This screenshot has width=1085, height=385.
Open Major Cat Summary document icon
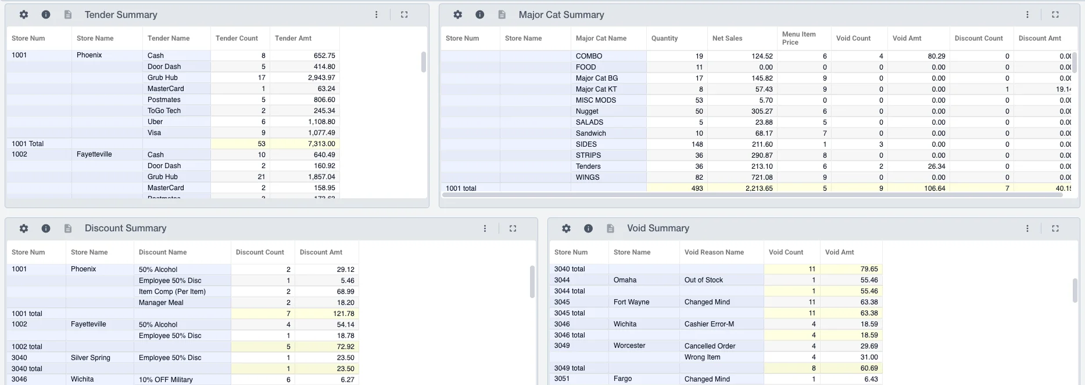pyautogui.click(x=502, y=14)
